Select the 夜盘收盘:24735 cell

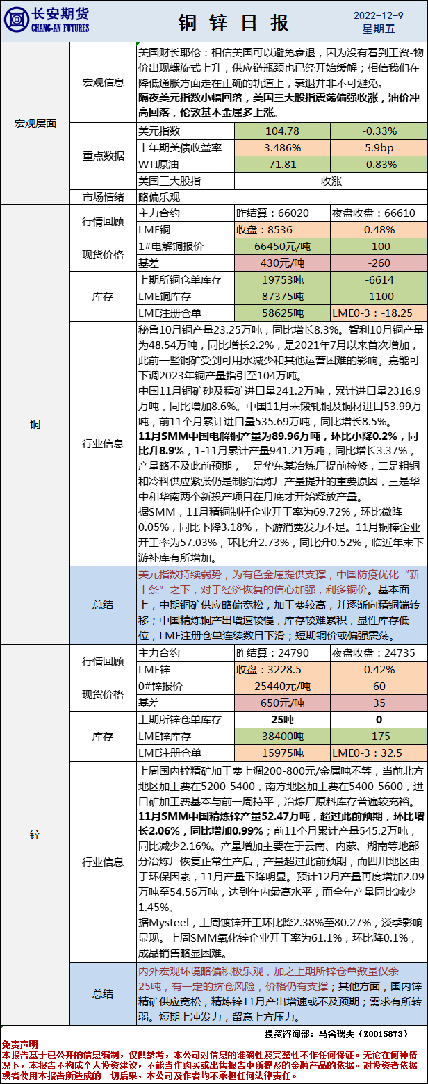[379, 653]
